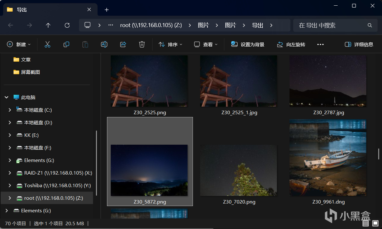Refresh the current folder view
The image size is (382, 229).
coord(67,25)
